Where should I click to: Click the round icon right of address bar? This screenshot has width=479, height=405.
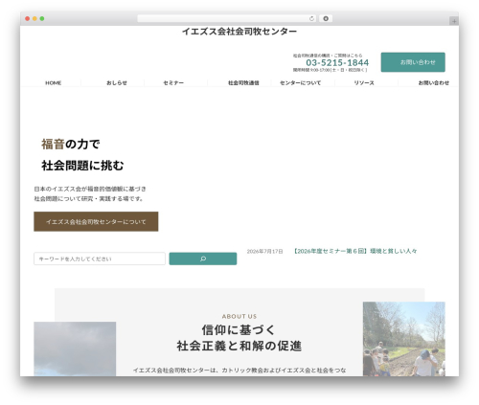(x=326, y=19)
